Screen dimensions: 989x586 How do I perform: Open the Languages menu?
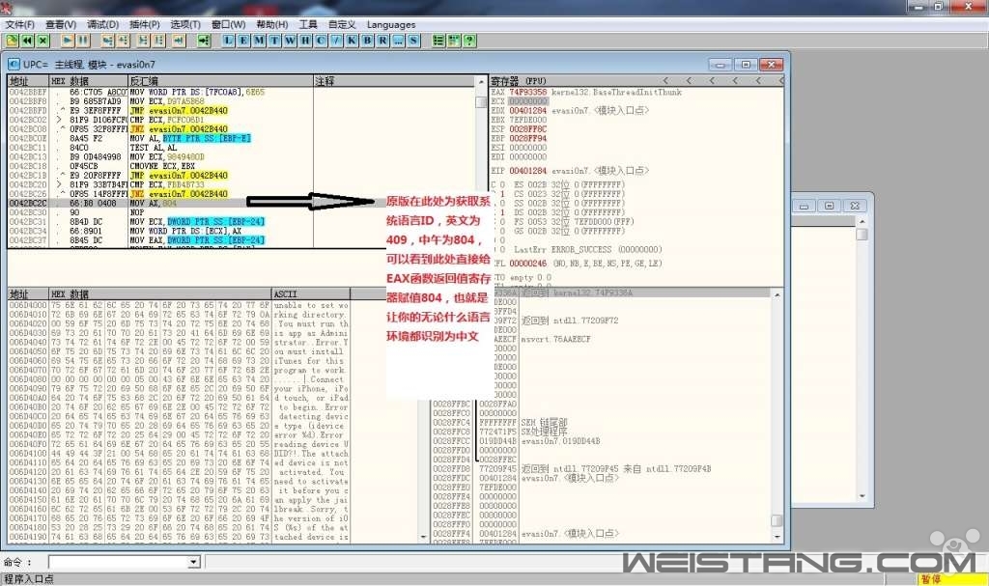(391, 24)
